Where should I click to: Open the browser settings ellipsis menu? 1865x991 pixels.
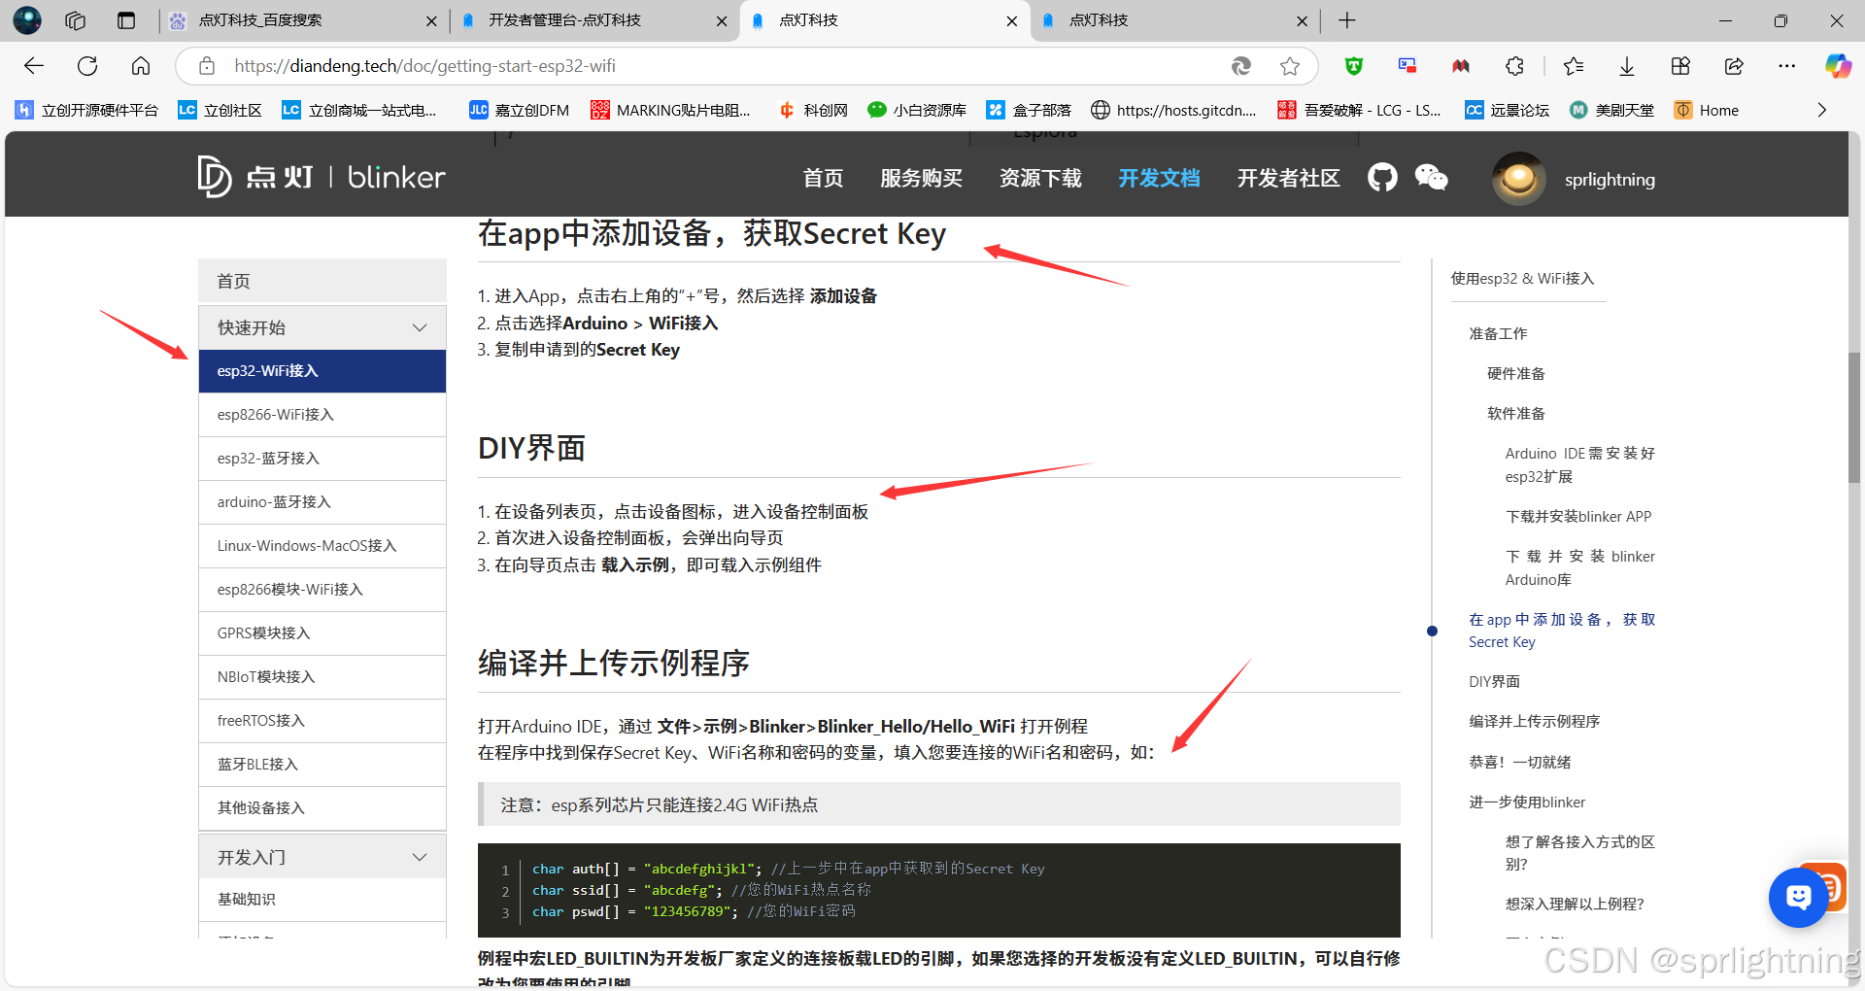1787,66
